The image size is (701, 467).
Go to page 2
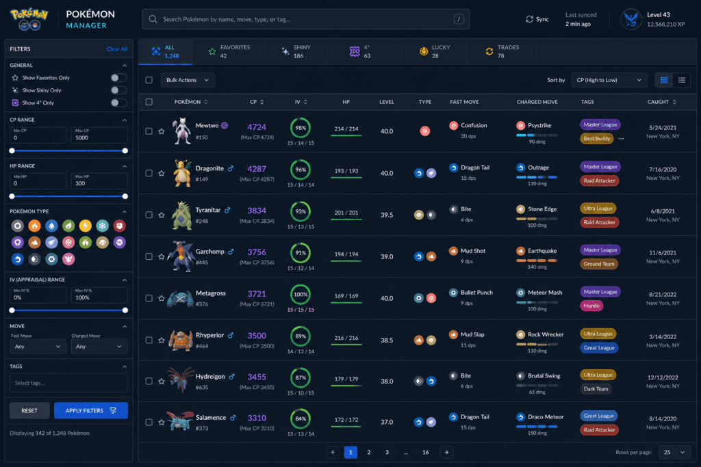(369, 452)
